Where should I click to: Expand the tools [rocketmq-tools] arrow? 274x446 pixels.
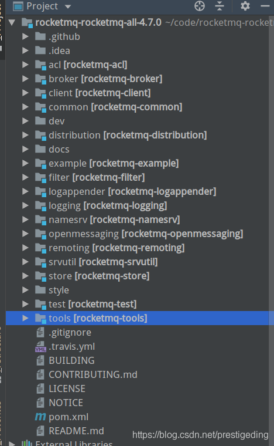click(x=26, y=318)
